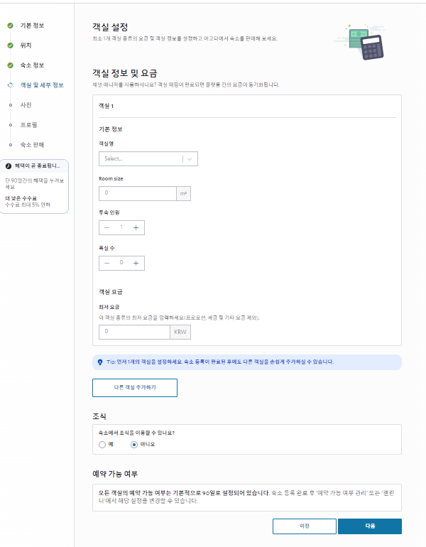Image resolution: width=426 pixels, height=547 pixels.
Task: Click the 객실명 dropdown chevron arrow
Action: [190, 159]
